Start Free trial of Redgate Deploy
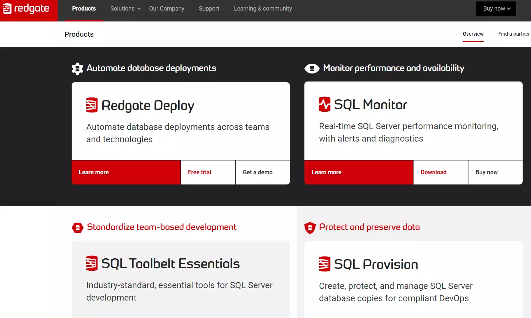The image size is (531, 318). tap(208, 172)
